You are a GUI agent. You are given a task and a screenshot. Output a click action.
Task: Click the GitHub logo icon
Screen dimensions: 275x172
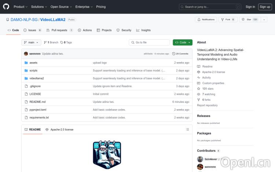pos(6,7)
